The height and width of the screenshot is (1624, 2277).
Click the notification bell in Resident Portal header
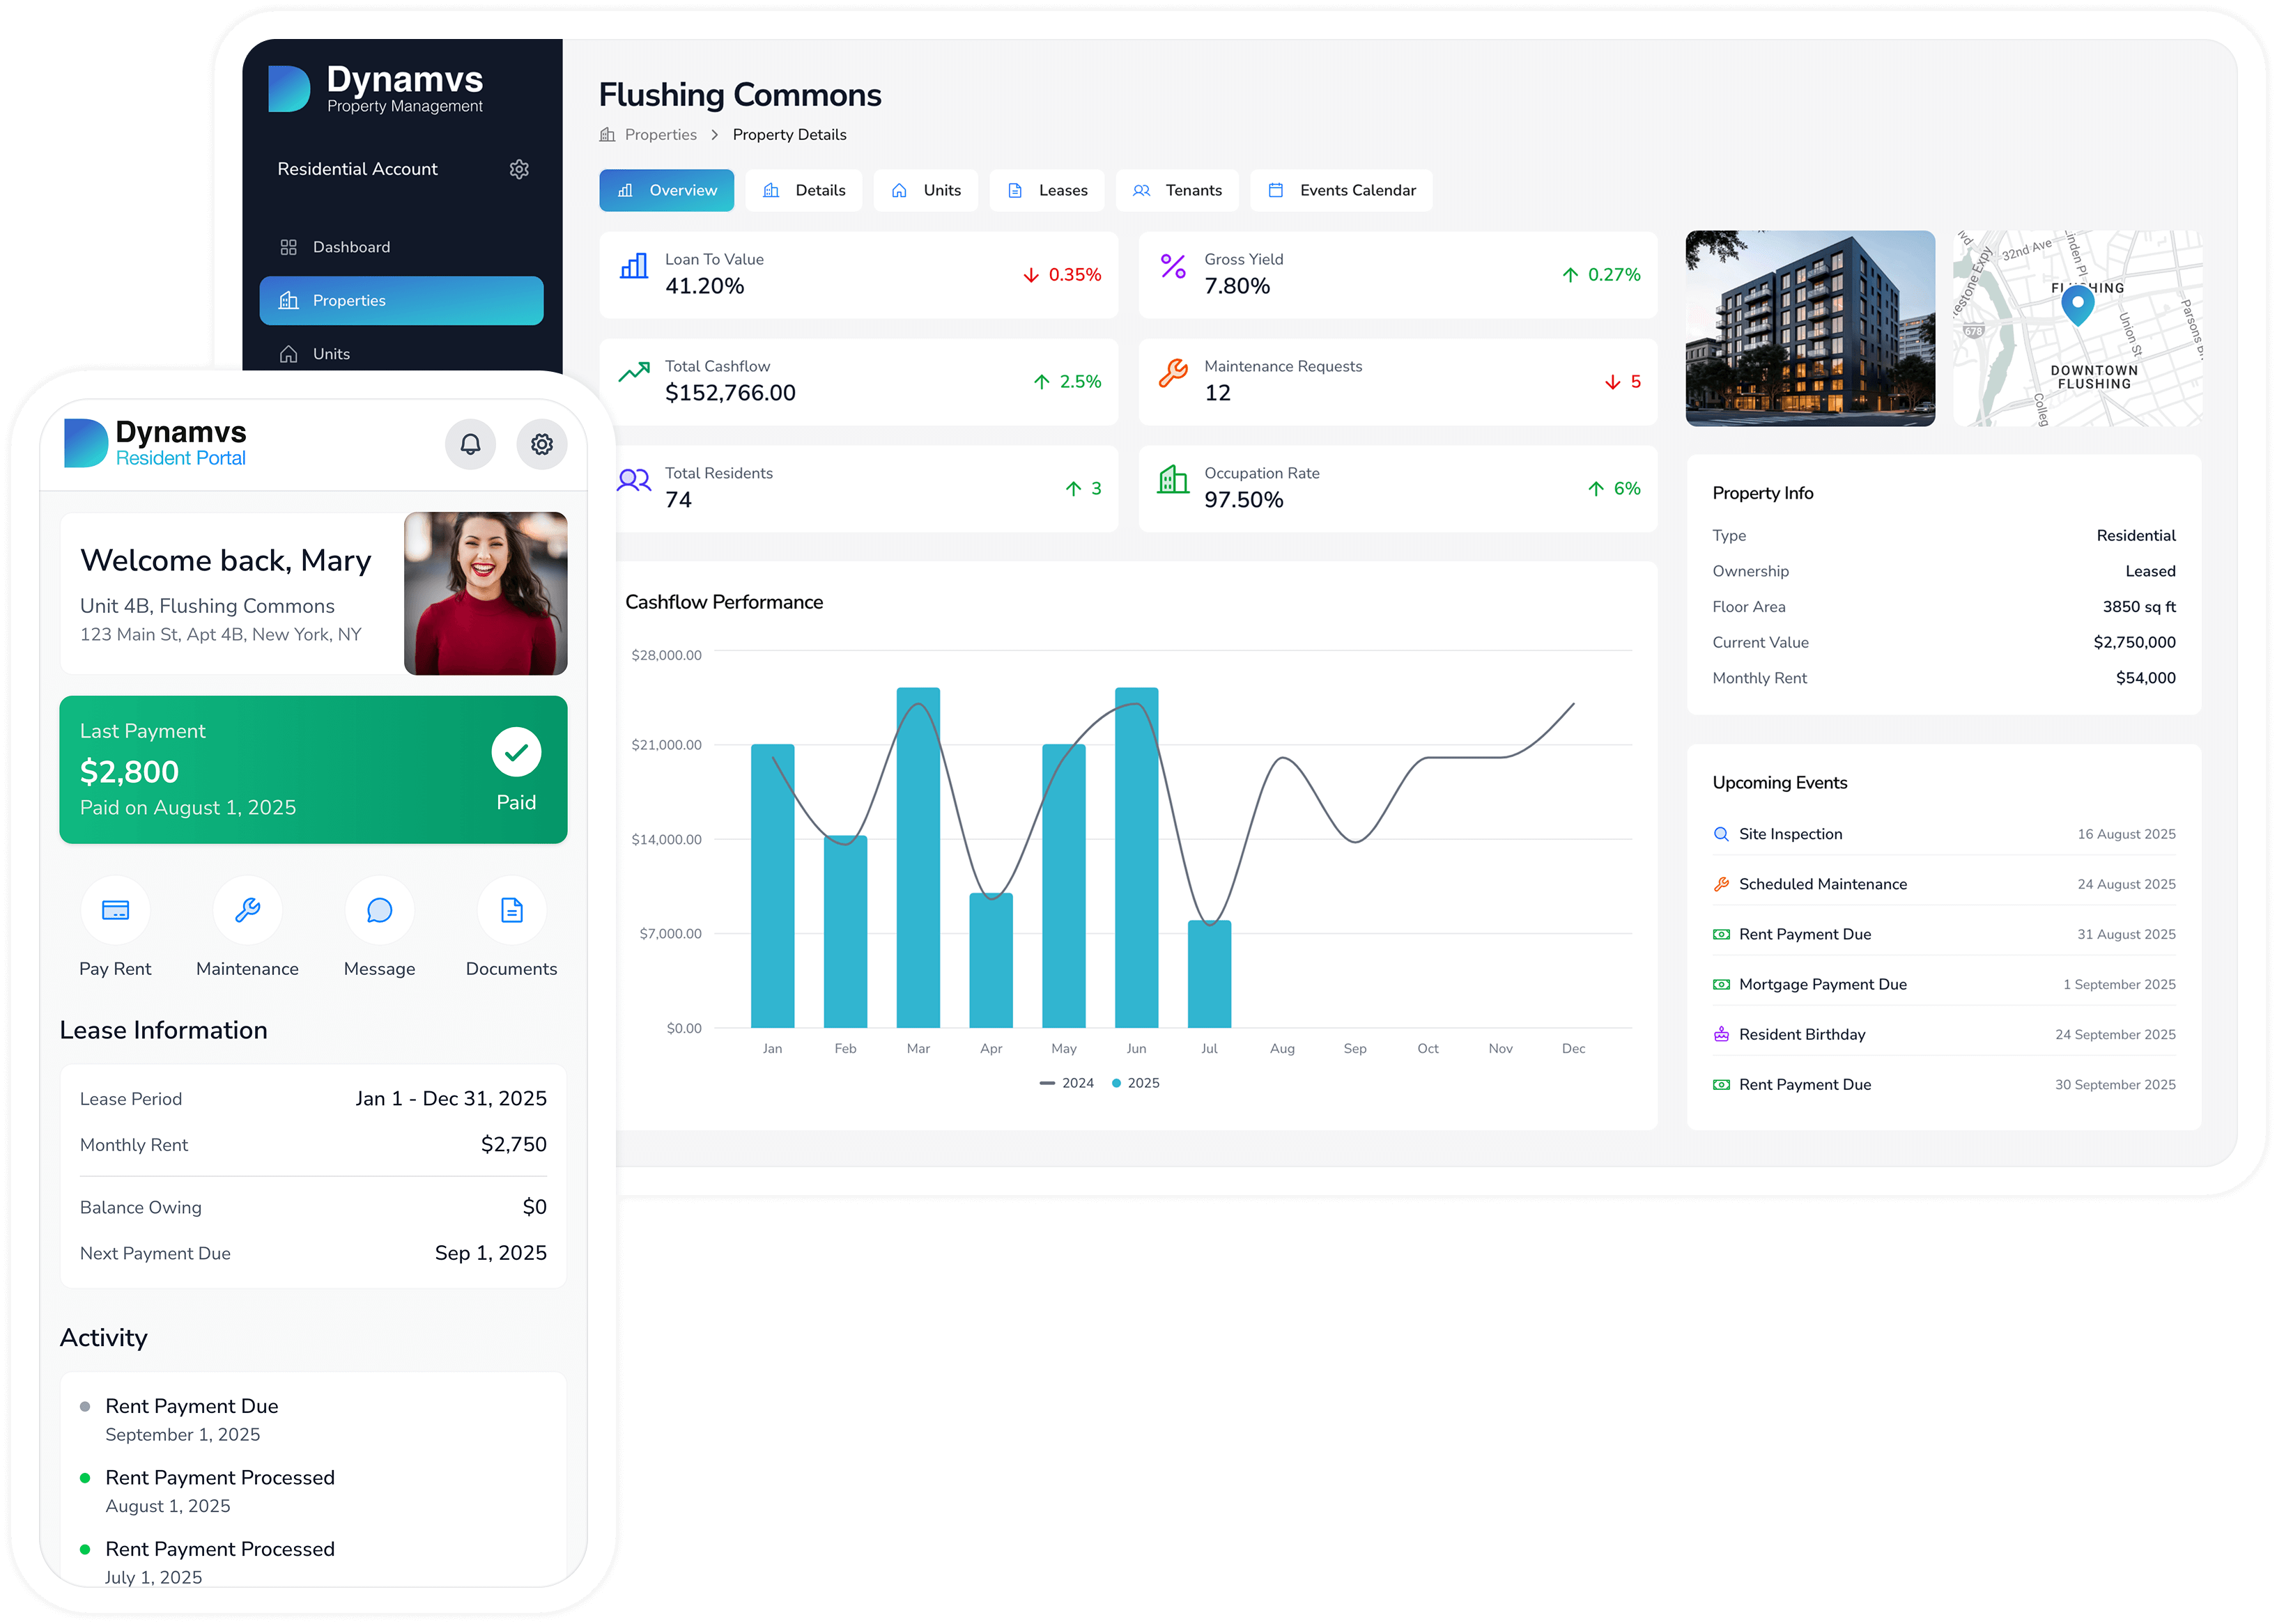tap(470, 444)
